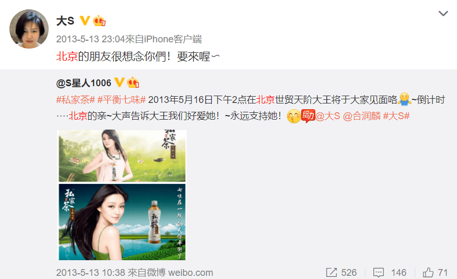
Task: Click the orange V verified badge beside 大S
Action: pyautogui.click(x=85, y=21)
